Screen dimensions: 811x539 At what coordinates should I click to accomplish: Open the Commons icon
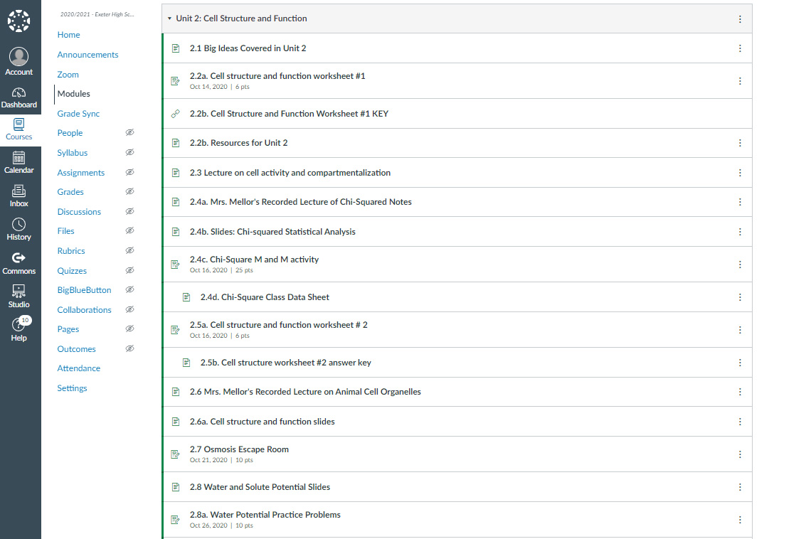pos(19,258)
